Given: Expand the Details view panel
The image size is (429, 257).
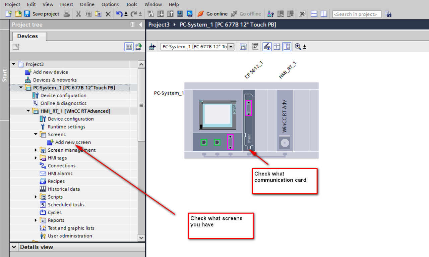Looking at the screenshot, I should [x=14, y=247].
